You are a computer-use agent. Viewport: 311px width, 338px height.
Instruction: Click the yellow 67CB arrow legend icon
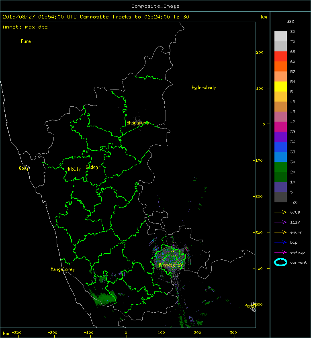[280, 212]
